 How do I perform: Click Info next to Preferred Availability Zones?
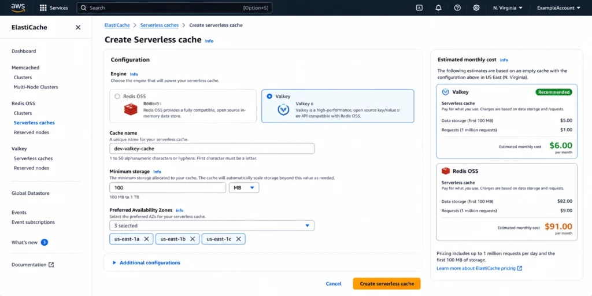[179, 210]
